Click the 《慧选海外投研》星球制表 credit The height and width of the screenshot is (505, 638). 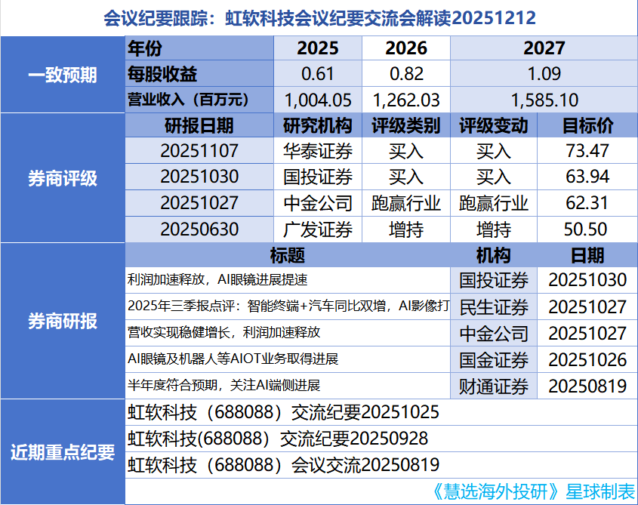point(532,491)
